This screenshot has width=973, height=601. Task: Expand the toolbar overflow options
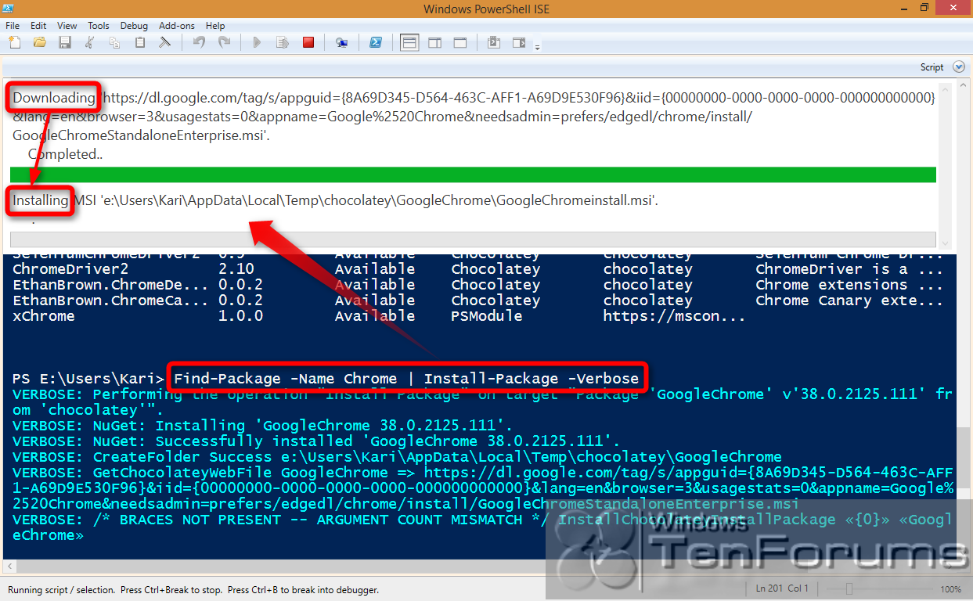point(538,47)
